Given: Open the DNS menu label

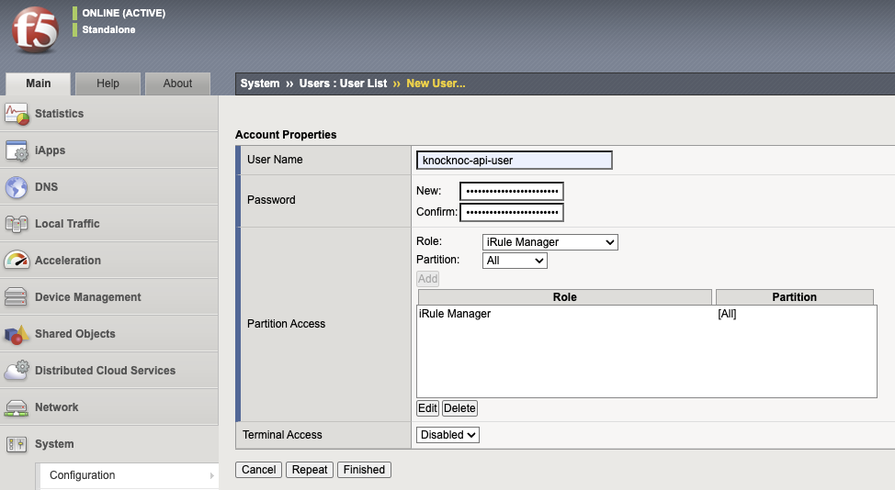Looking at the screenshot, I should [x=46, y=187].
